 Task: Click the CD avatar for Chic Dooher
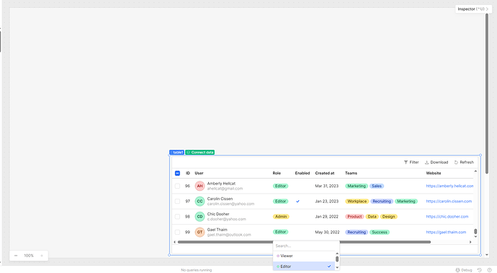tap(200, 217)
